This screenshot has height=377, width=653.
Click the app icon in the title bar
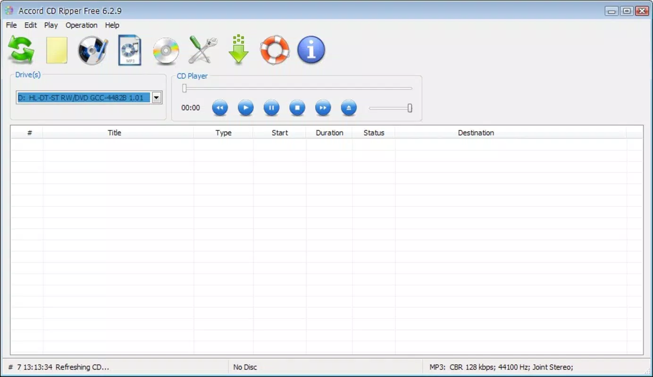(9, 10)
